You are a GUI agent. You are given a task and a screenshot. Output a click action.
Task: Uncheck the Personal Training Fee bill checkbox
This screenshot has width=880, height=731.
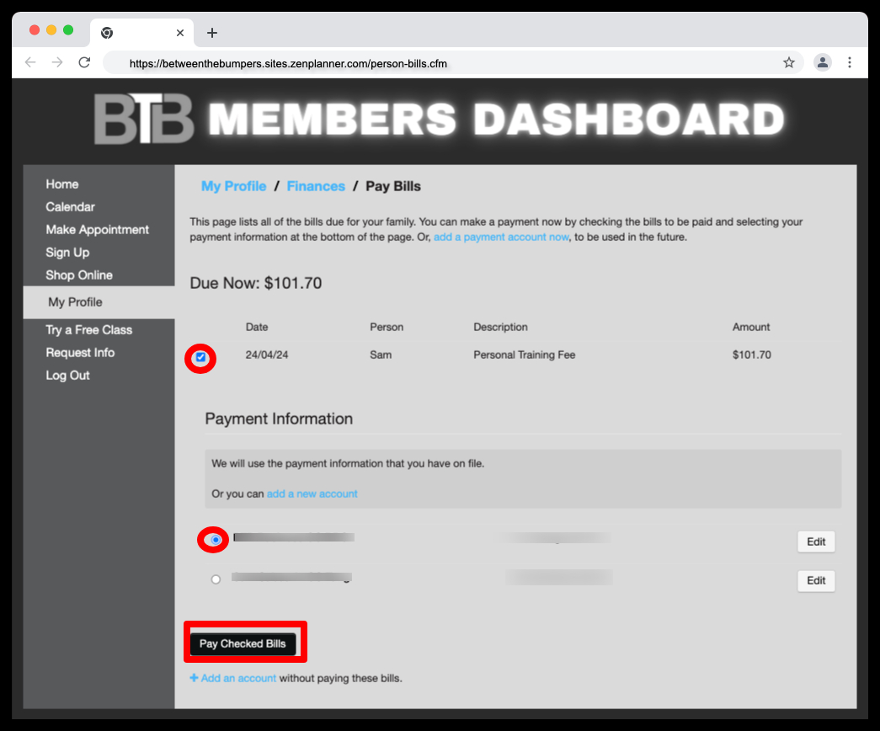[x=200, y=357]
